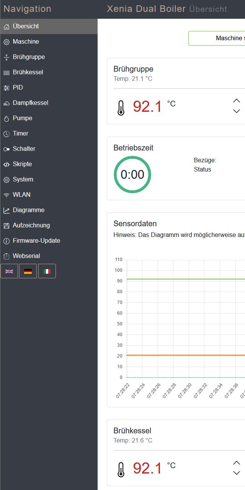Open the Brühgruppe menu entry
This screenshot has width=245, height=490.
pos(49,57)
